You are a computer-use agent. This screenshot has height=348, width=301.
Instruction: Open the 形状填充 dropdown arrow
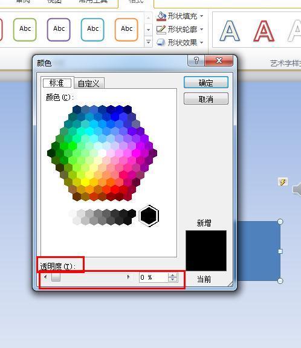tap(201, 16)
